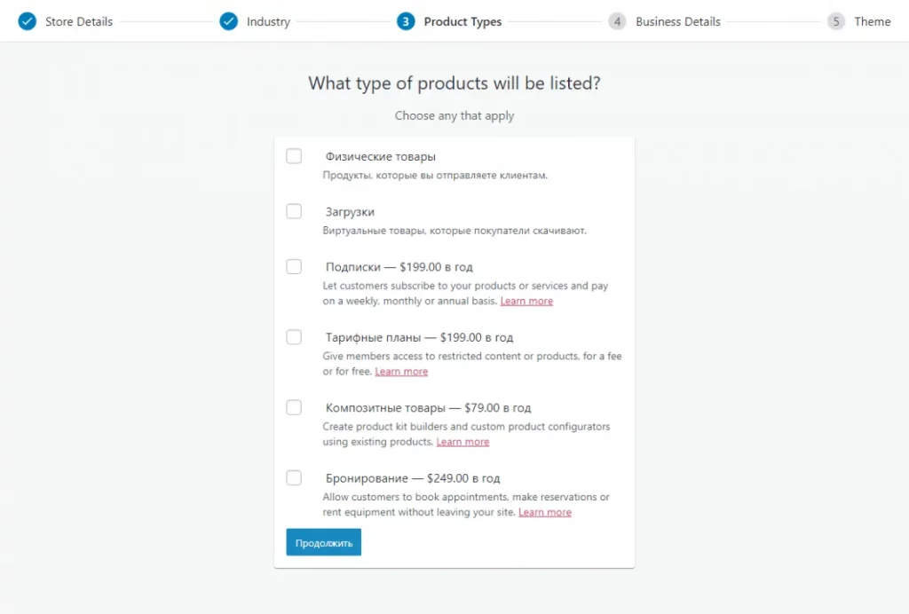Click the Industry checkmark step icon
The height and width of the screenshot is (614, 909).
point(228,21)
